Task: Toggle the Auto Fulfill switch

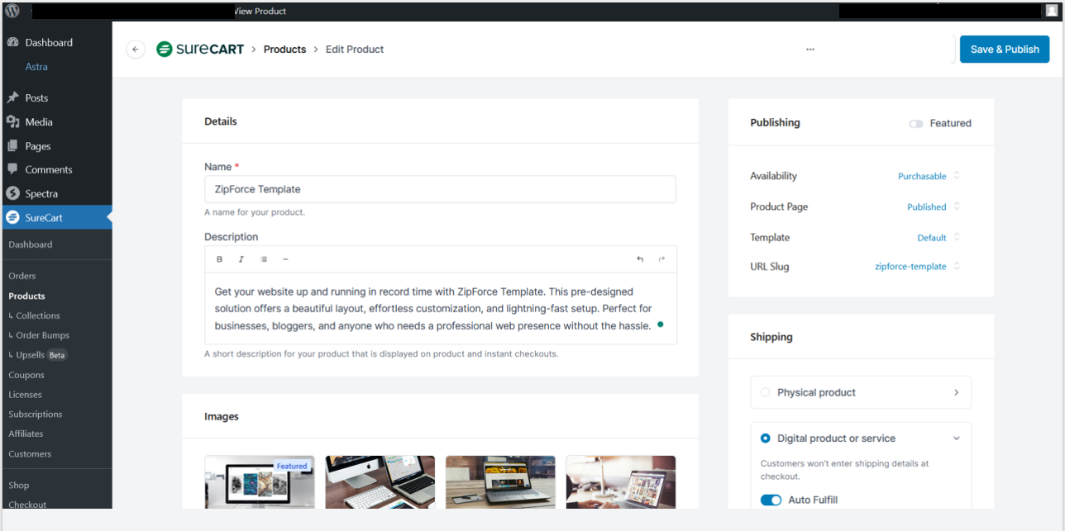Action: point(771,500)
